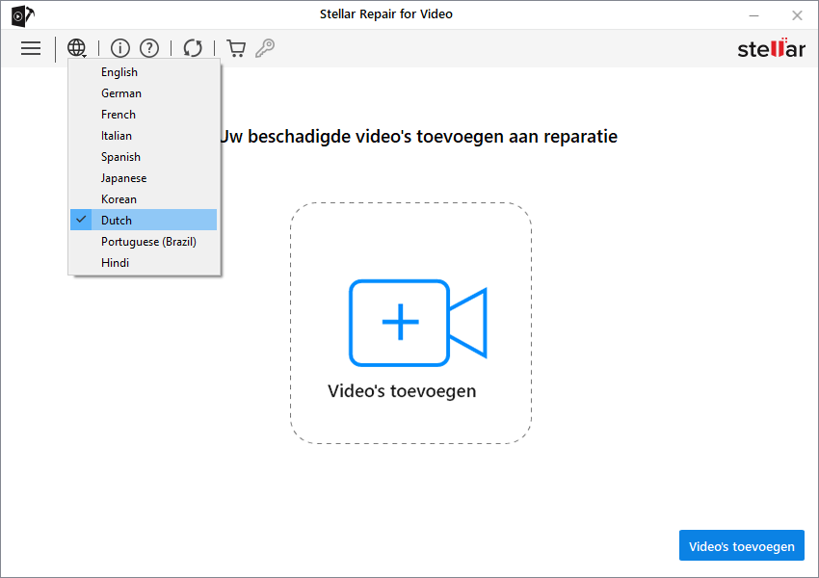Click the camera plus add-video icon
This screenshot has height=578, width=819.
click(418, 323)
